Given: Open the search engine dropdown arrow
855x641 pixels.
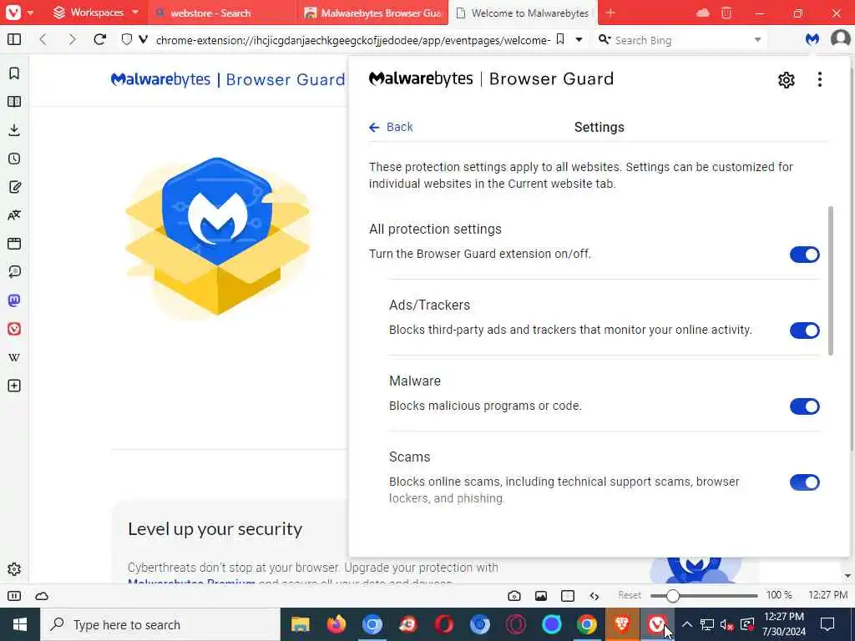Looking at the screenshot, I should point(757,39).
